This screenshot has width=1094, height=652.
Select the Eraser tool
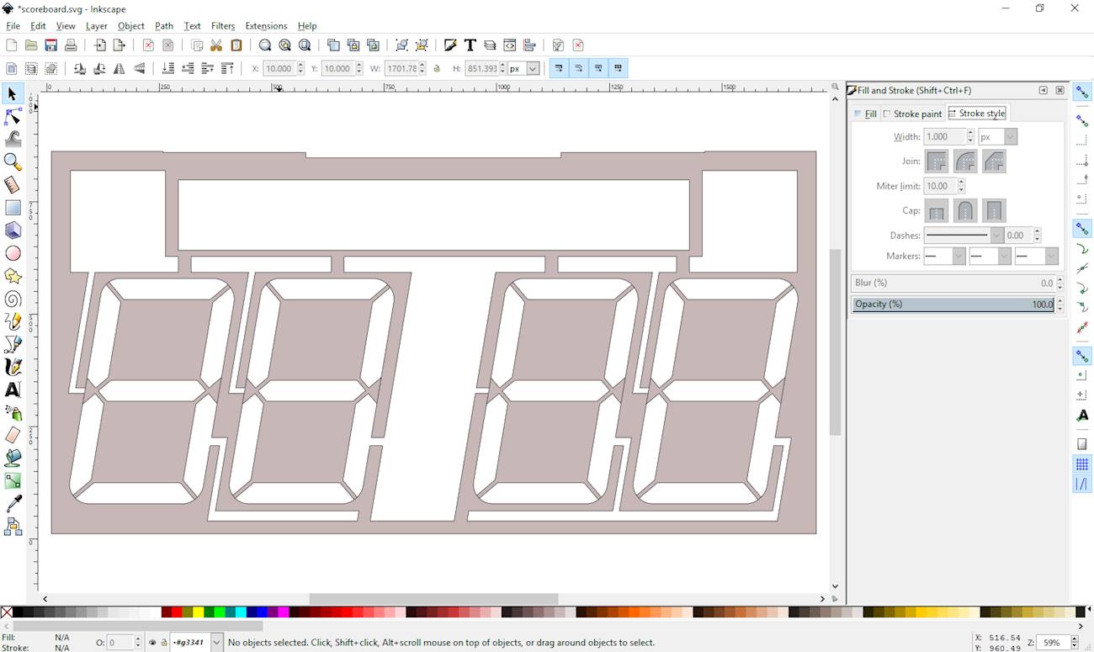13,435
